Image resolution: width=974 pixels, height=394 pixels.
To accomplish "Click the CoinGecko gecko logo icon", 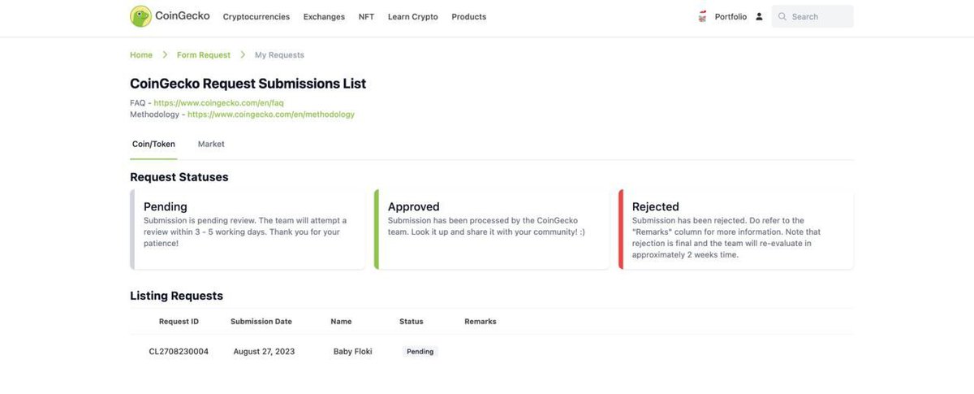I will pyautogui.click(x=141, y=16).
